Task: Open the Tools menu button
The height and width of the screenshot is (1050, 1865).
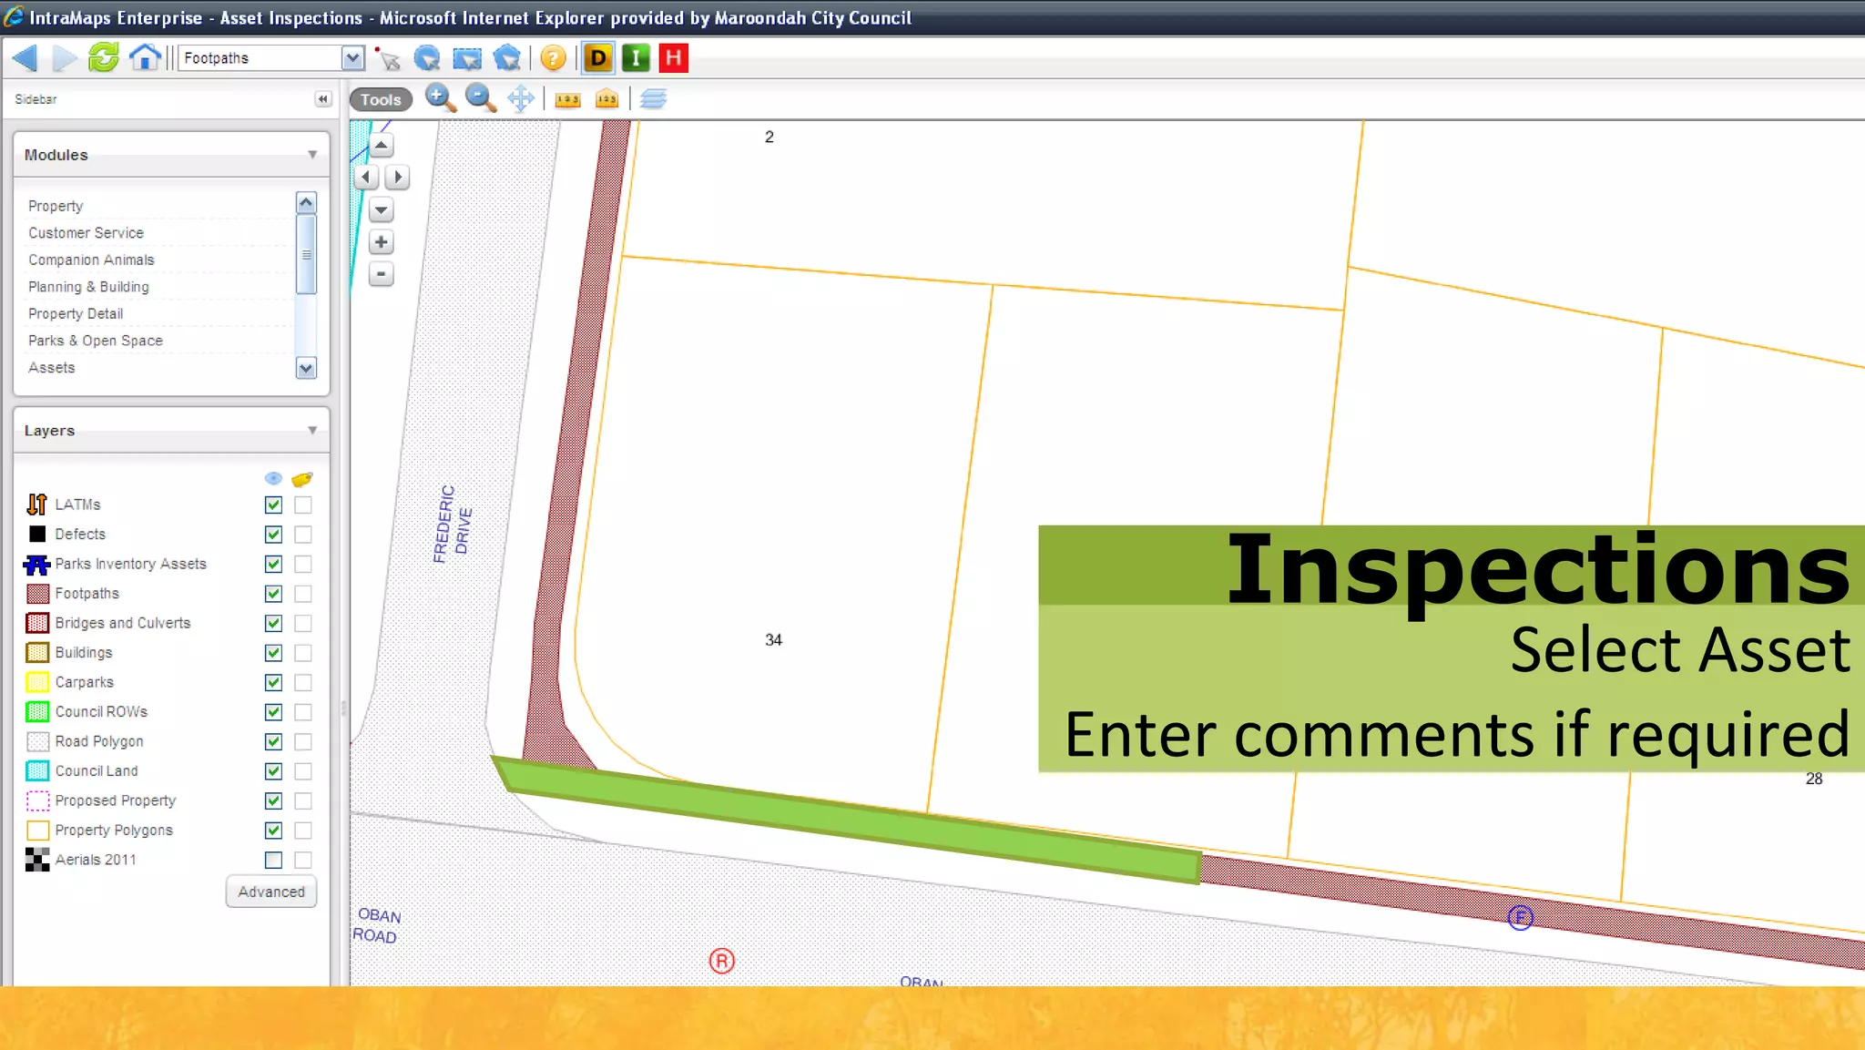Action: click(381, 99)
